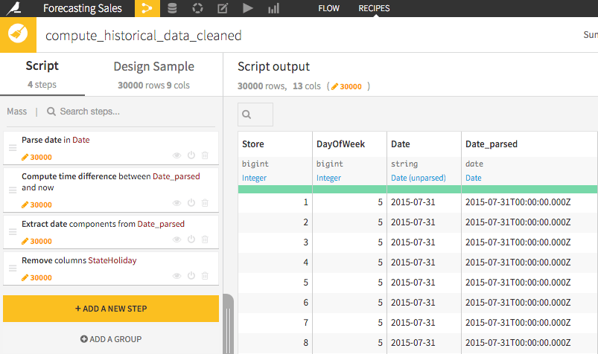This screenshot has width=598, height=354.
Task: Switch to the Design Sample tab
Action: pyautogui.click(x=153, y=74)
